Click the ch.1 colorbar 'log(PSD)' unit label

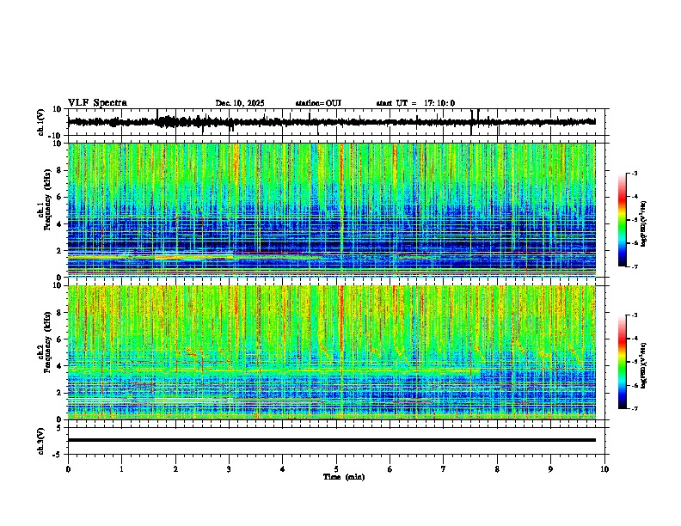(x=644, y=223)
